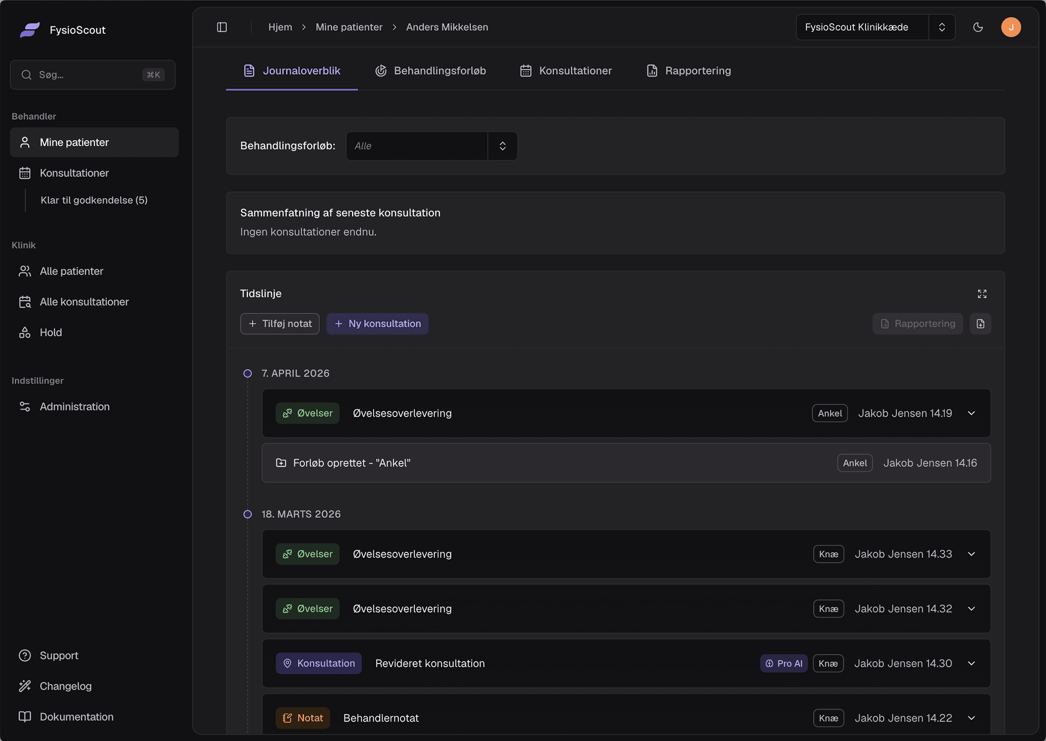The width and height of the screenshot is (1046, 741).
Task: Focus the Søg search field
Action: pos(93,75)
